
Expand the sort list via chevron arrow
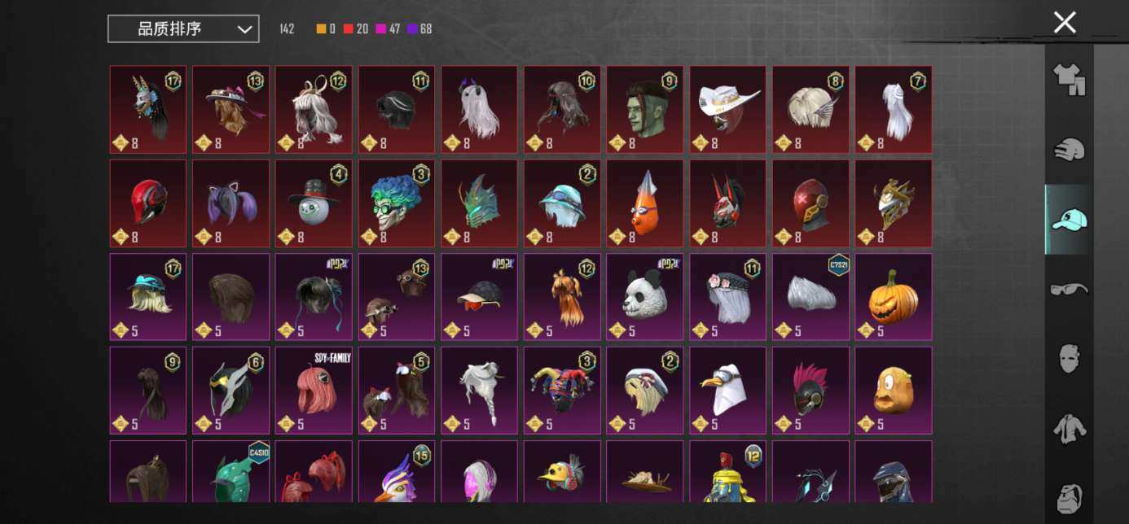point(244,29)
